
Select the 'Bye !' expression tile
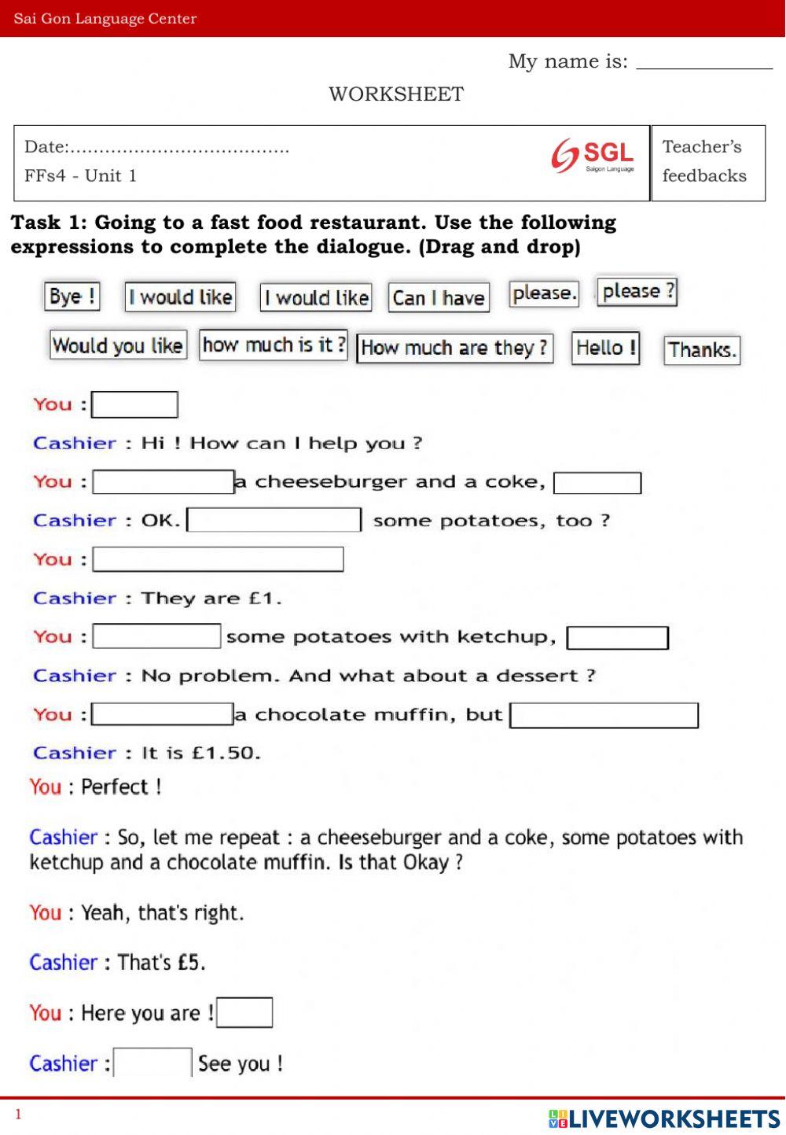72,297
